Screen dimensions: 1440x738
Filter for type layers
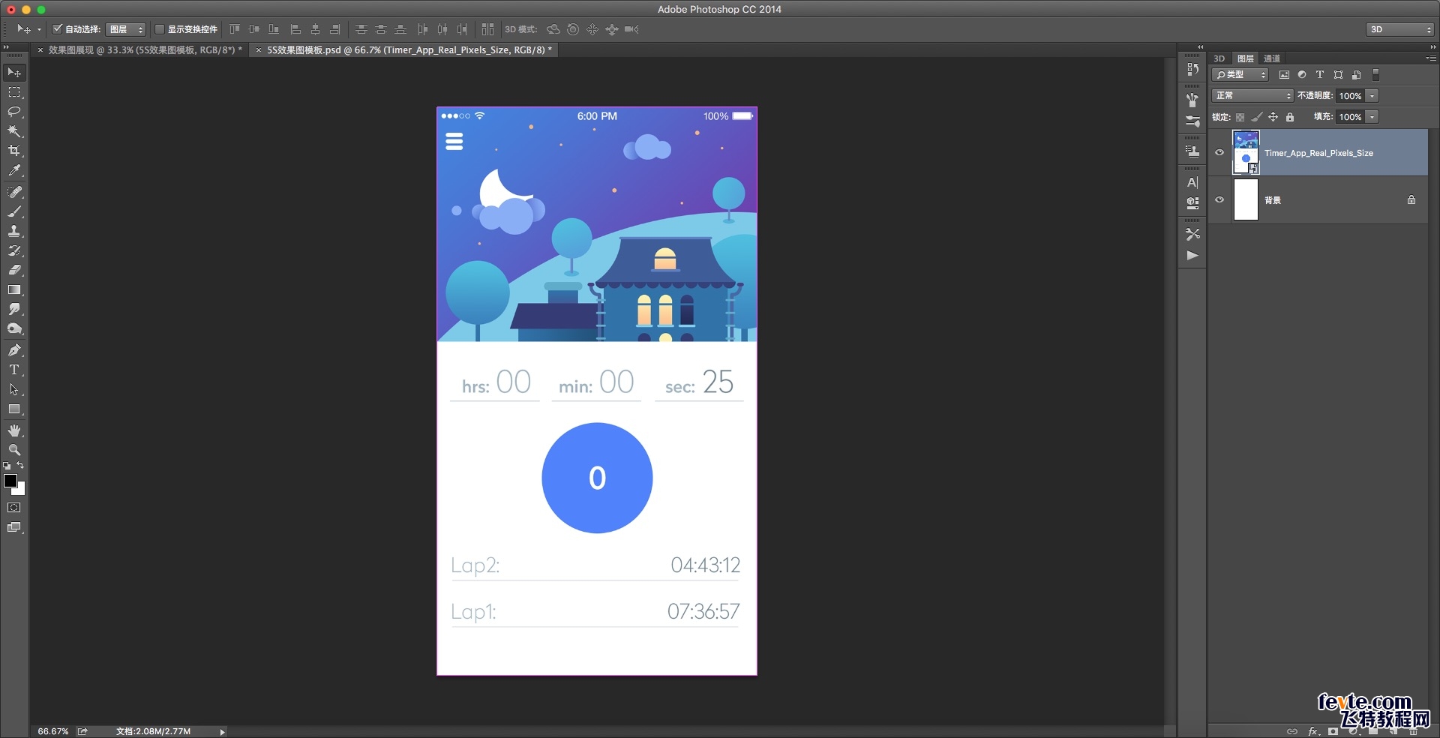coord(1320,75)
